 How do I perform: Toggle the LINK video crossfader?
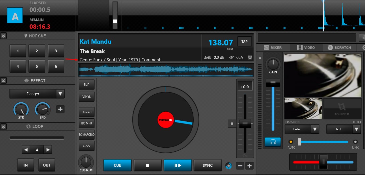point(355,142)
